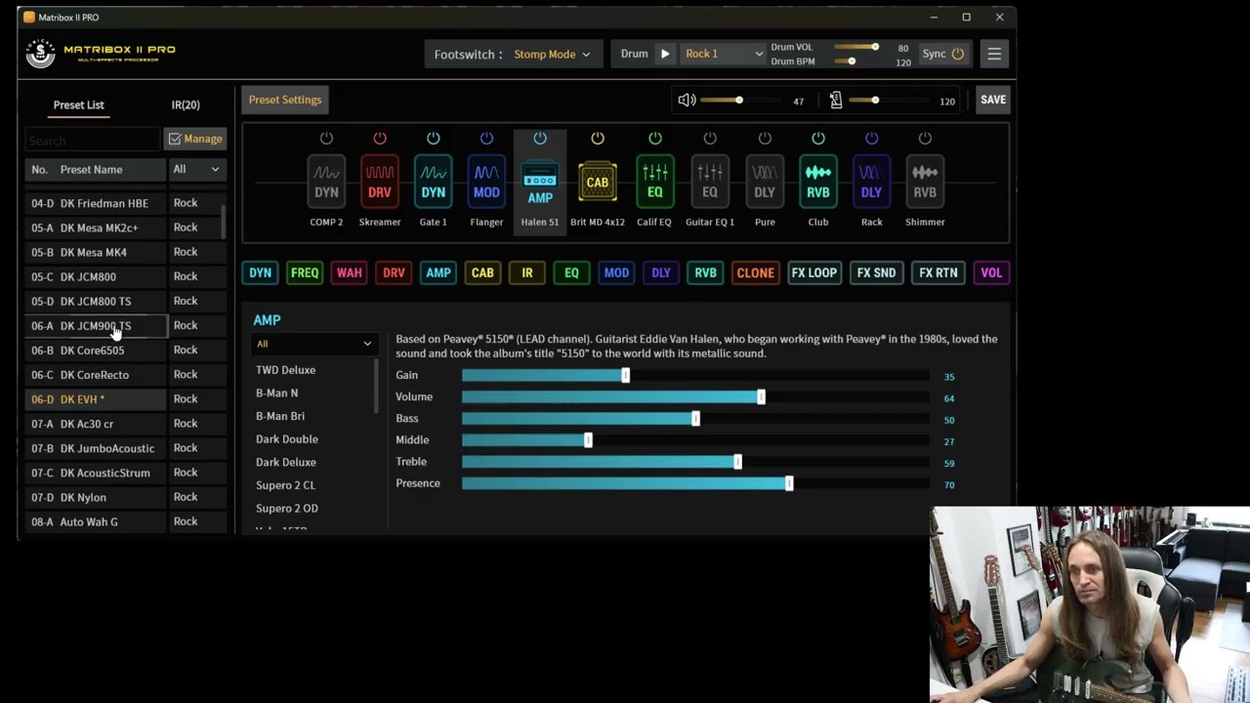
Task: Toggle power for Skreamer block
Action: tap(380, 139)
